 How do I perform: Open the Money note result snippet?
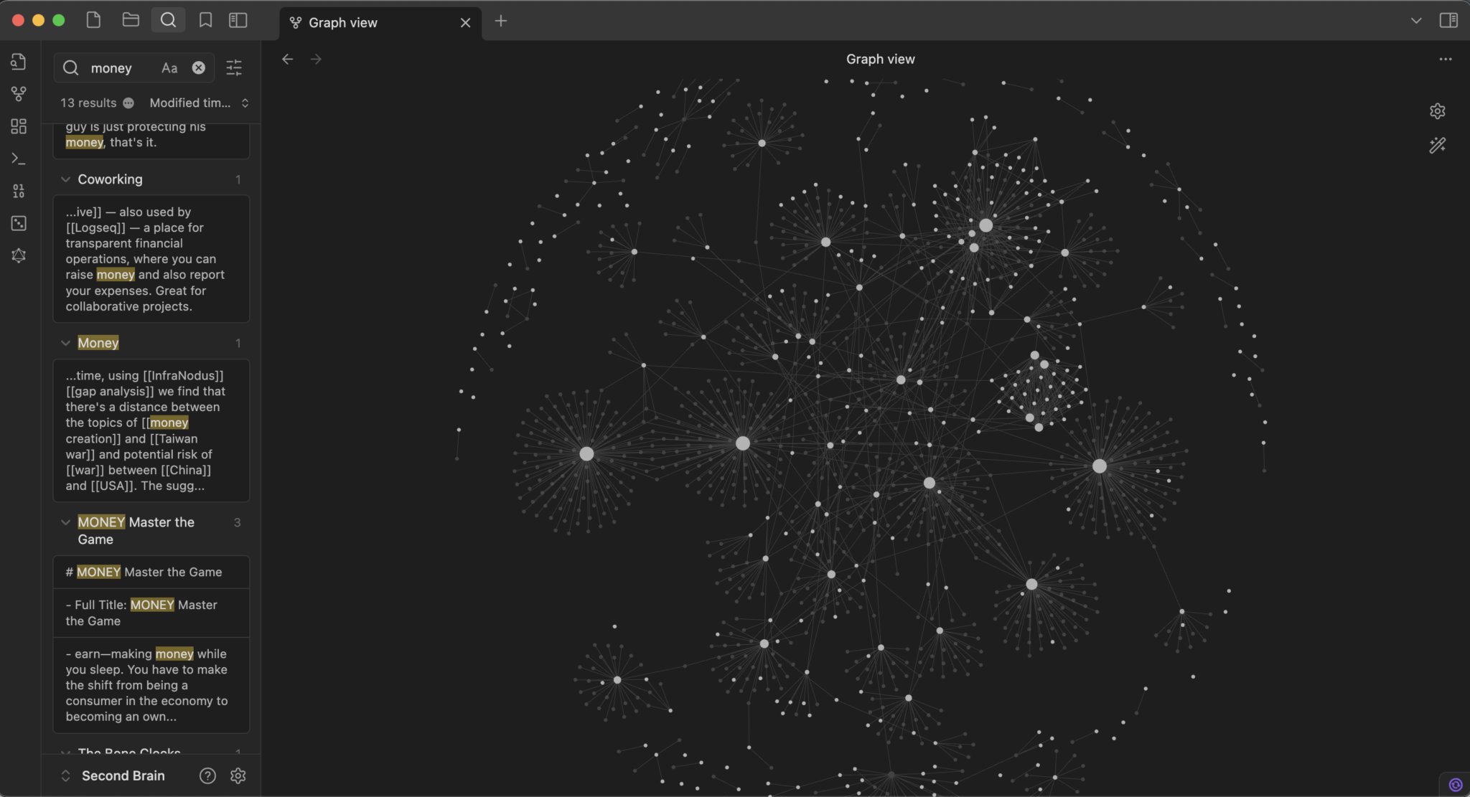(151, 430)
